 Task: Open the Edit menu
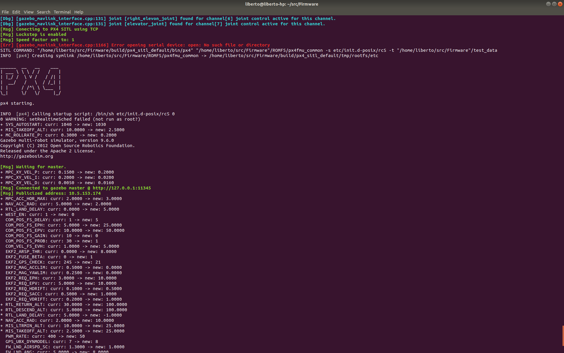click(16, 12)
